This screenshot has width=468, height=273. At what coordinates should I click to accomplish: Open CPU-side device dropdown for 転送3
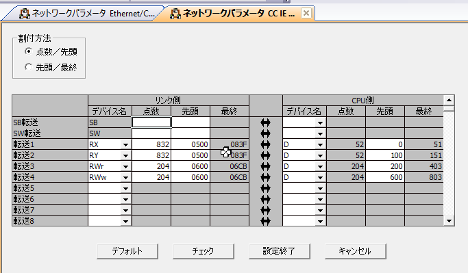[320, 166]
